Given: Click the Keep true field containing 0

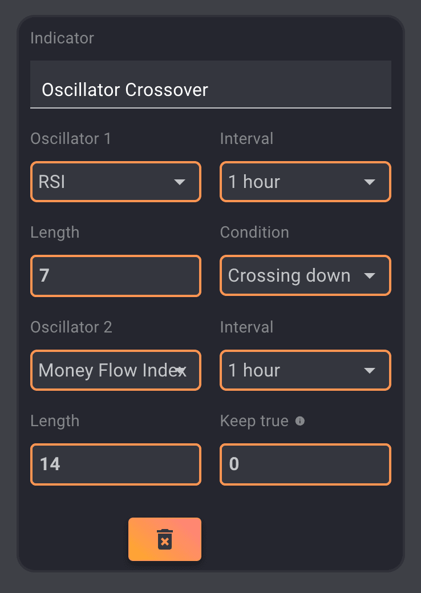Looking at the screenshot, I should 305,464.
